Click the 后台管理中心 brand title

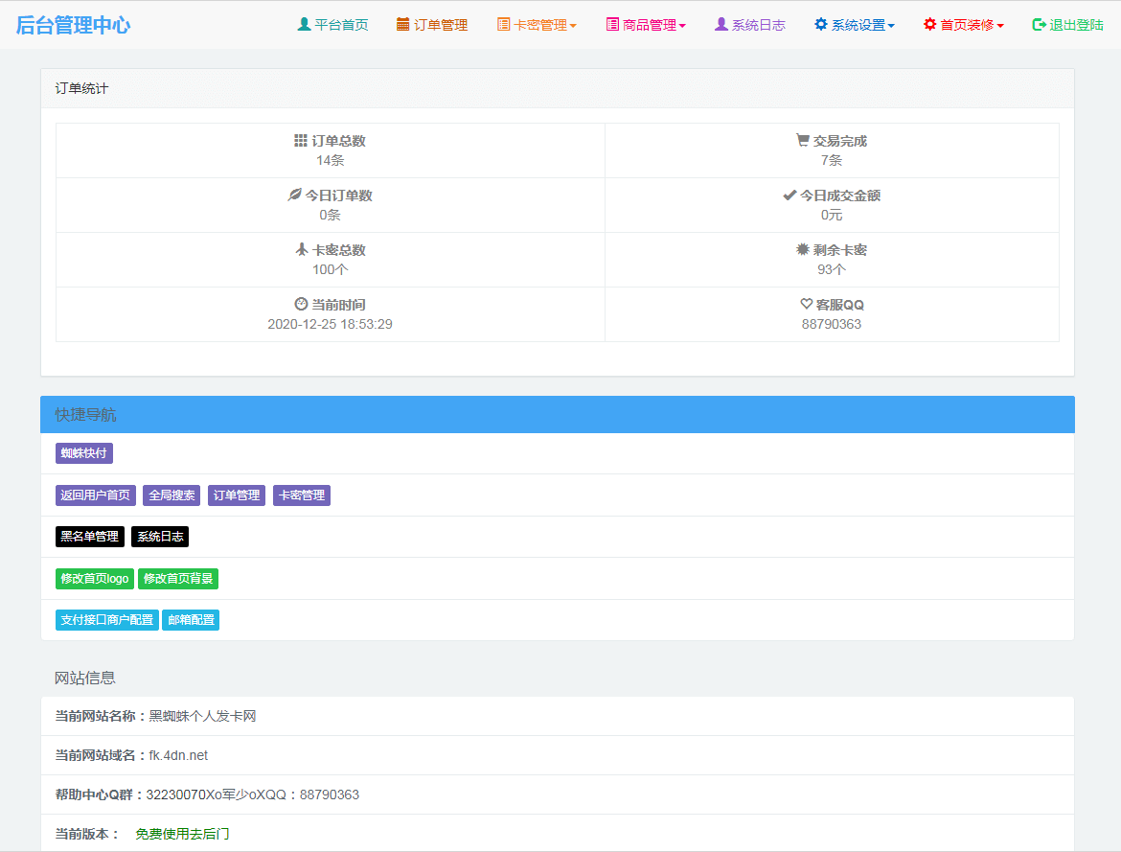tap(73, 25)
